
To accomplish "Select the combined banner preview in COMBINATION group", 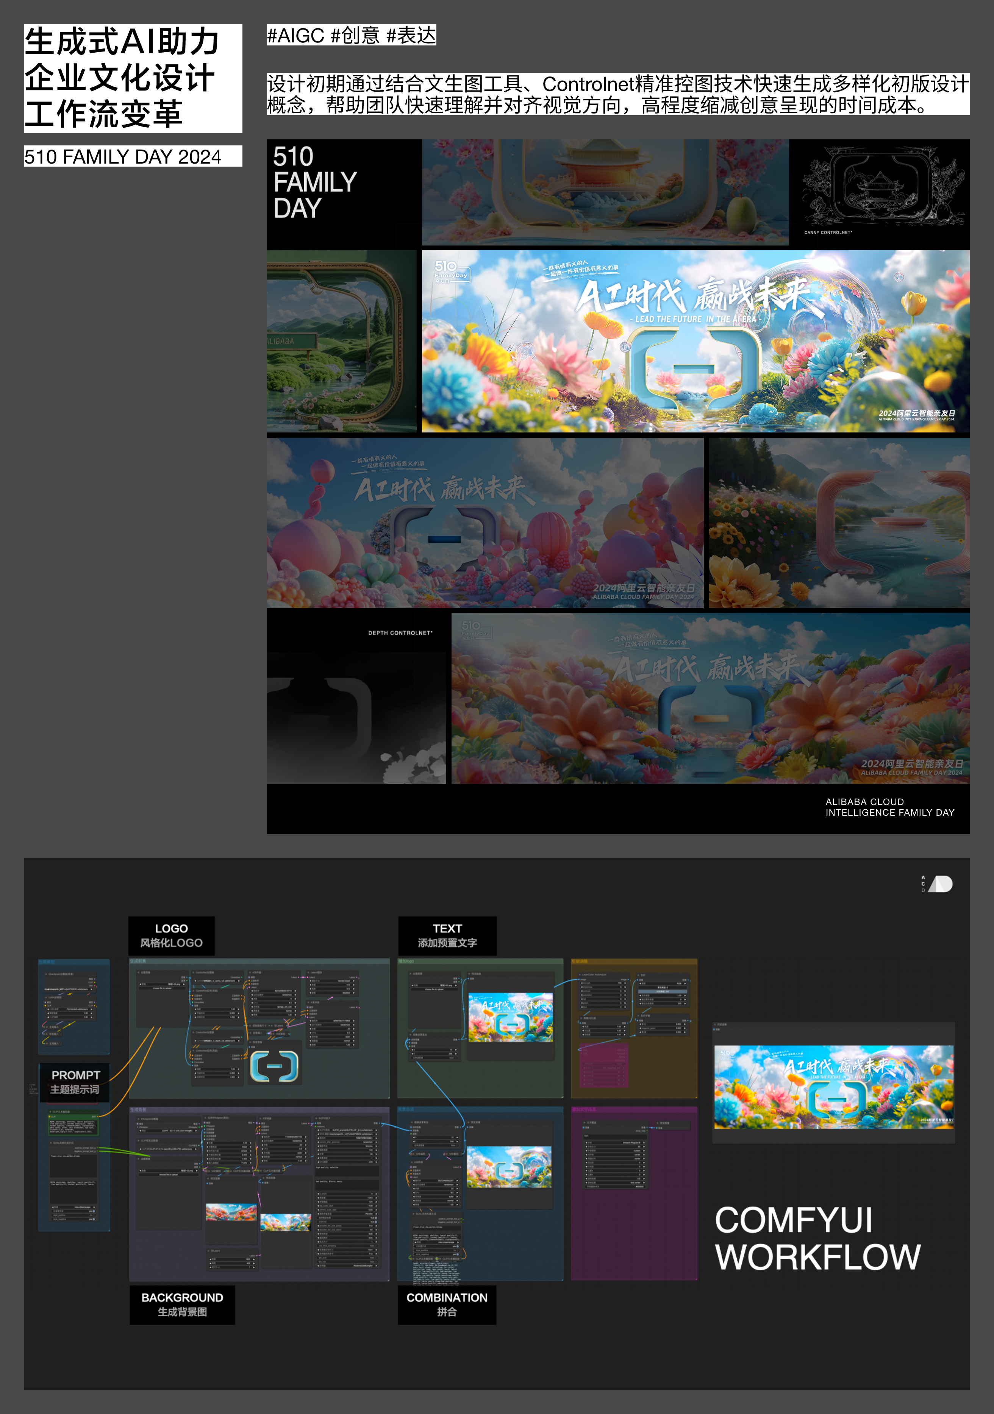I will click(x=509, y=1167).
